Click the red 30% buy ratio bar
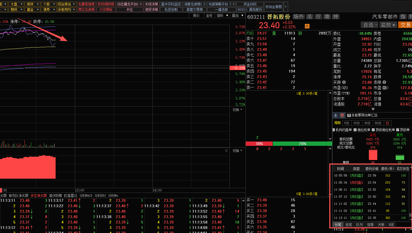Screen dimensions: 412x233 pos(259,144)
